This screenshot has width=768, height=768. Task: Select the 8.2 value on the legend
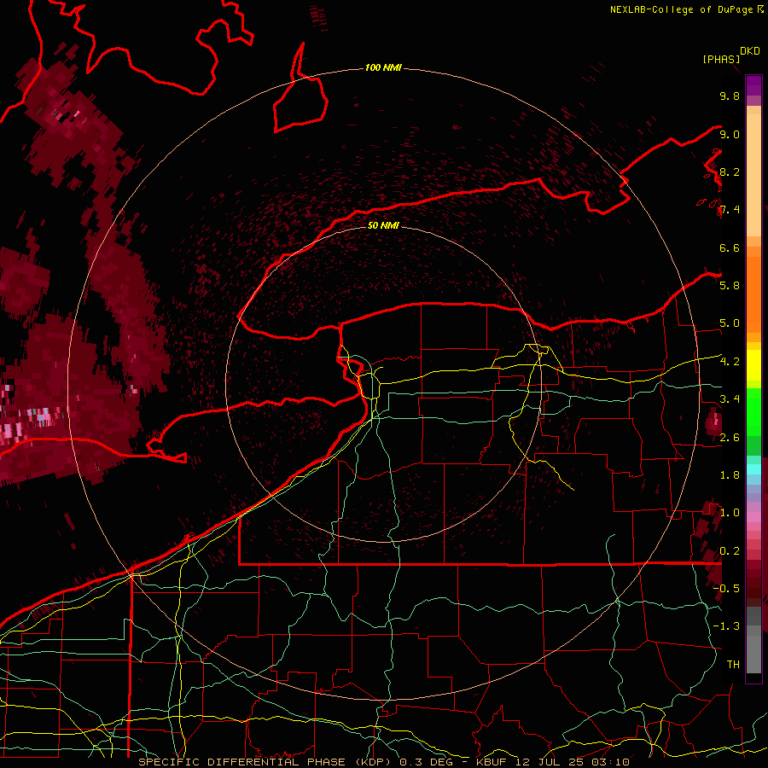click(x=730, y=172)
